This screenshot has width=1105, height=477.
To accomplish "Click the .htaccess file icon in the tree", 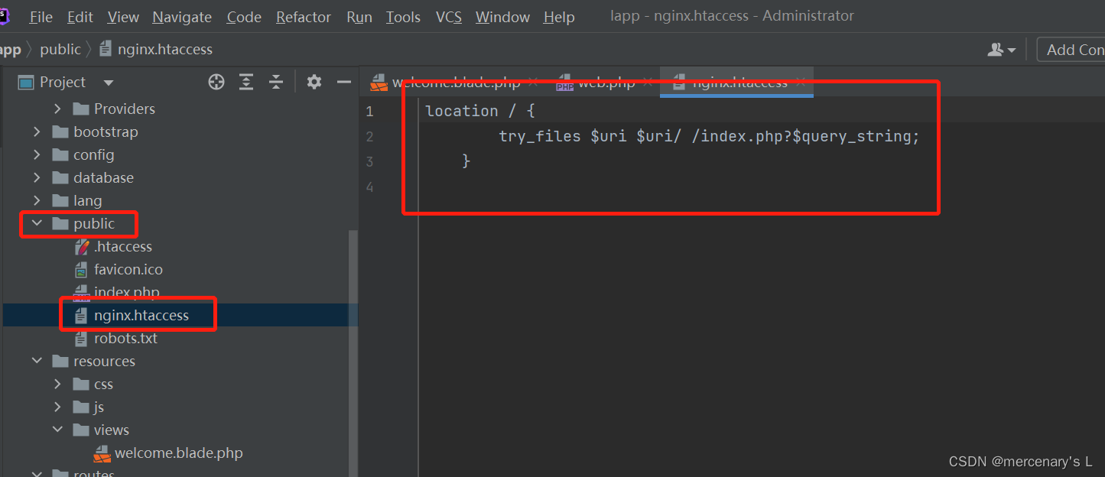I will 83,246.
